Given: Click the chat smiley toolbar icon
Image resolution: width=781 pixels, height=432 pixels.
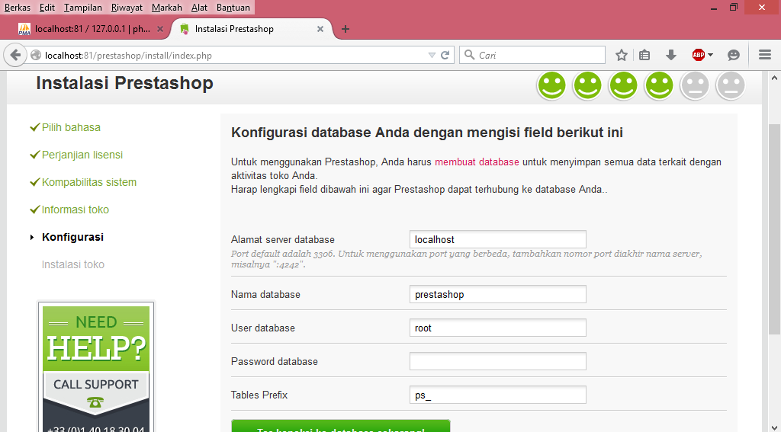Looking at the screenshot, I should (x=733, y=56).
